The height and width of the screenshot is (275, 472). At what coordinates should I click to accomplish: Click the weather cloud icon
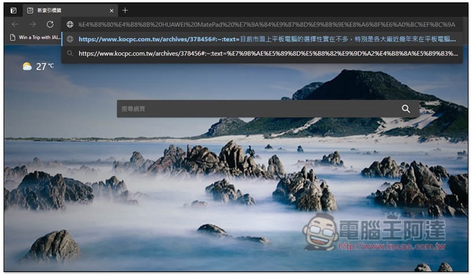point(27,66)
